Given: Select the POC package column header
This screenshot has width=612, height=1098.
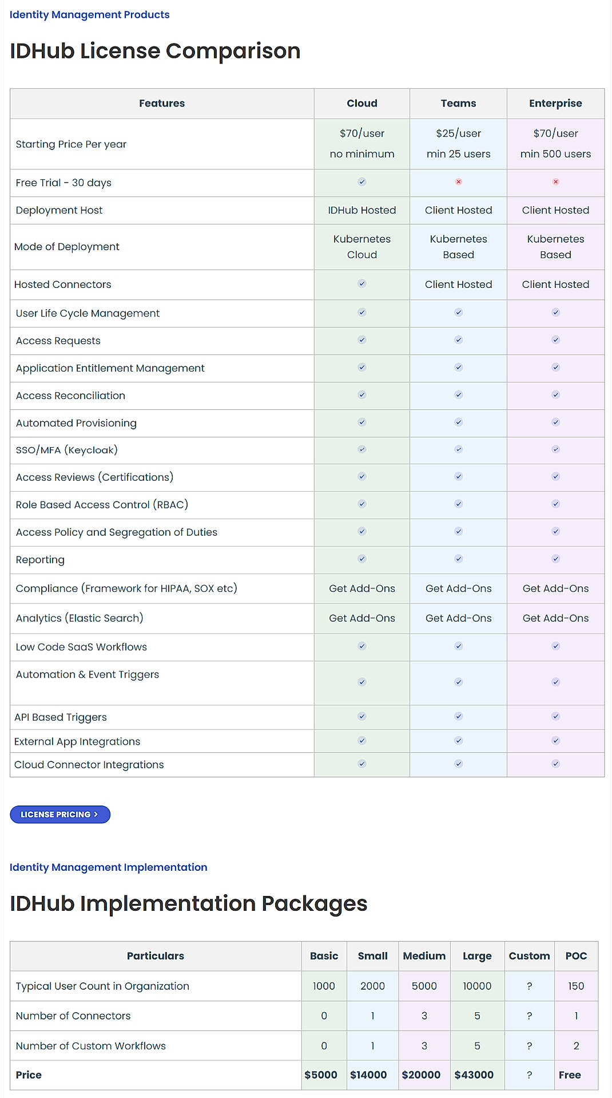Looking at the screenshot, I should point(577,956).
